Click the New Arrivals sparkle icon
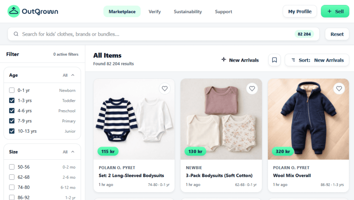Viewport: 354px width, 200px height. pyautogui.click(x=224, y=60)
